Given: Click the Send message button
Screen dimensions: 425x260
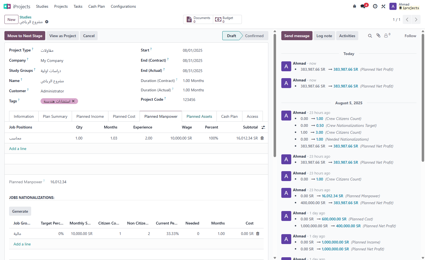Looking at the screenshot, I should pos(297,36).
